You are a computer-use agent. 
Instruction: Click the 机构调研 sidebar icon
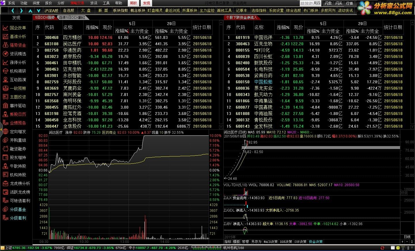5,71
